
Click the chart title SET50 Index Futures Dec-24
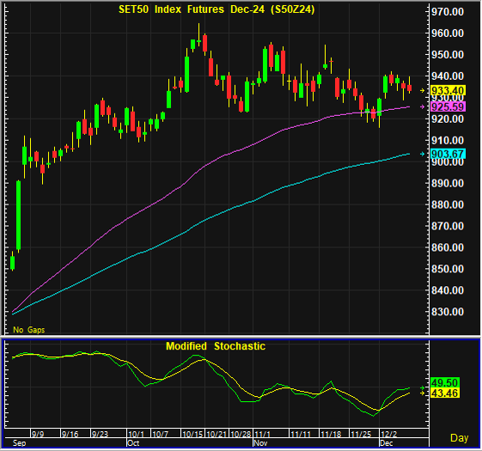217,9
